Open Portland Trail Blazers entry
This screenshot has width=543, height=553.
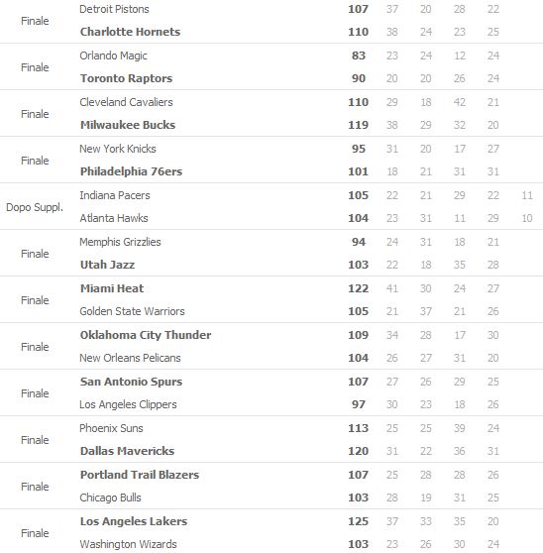[x=140, y=475]
